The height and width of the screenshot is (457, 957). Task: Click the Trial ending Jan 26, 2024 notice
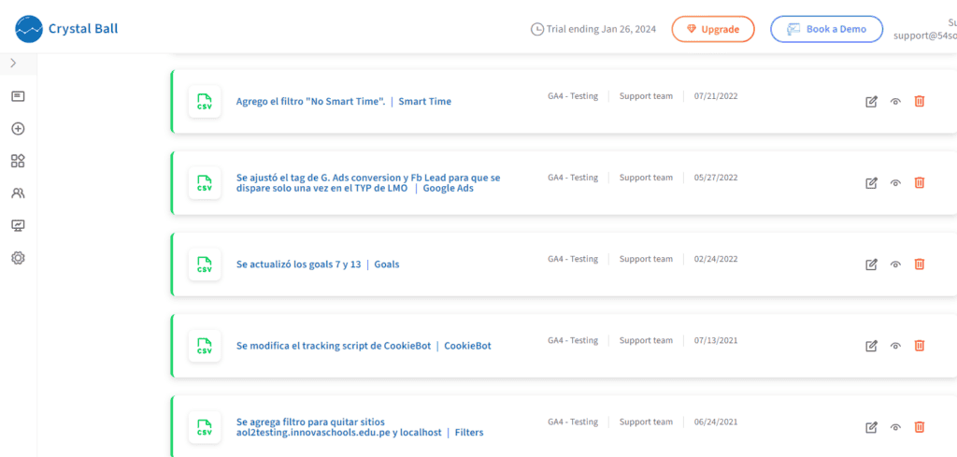tap(593, 29)
